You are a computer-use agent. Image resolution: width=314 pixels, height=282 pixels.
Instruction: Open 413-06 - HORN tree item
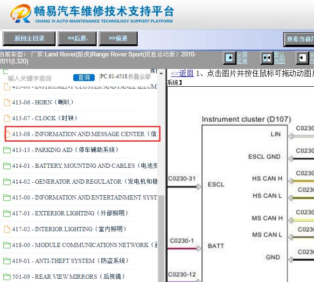tap(42, 102)
